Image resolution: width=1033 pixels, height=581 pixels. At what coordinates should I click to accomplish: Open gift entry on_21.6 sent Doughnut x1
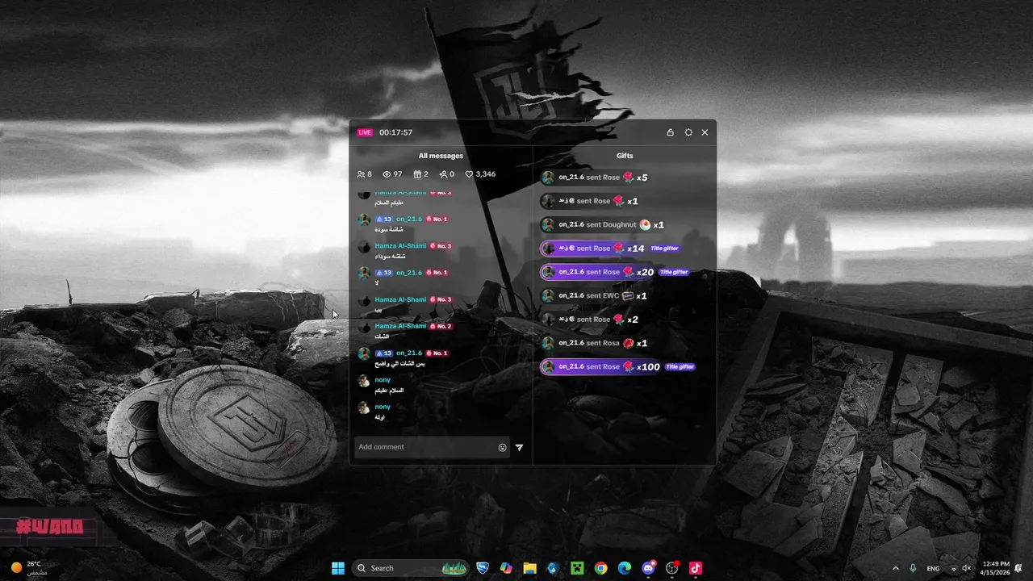click(604, 225)
